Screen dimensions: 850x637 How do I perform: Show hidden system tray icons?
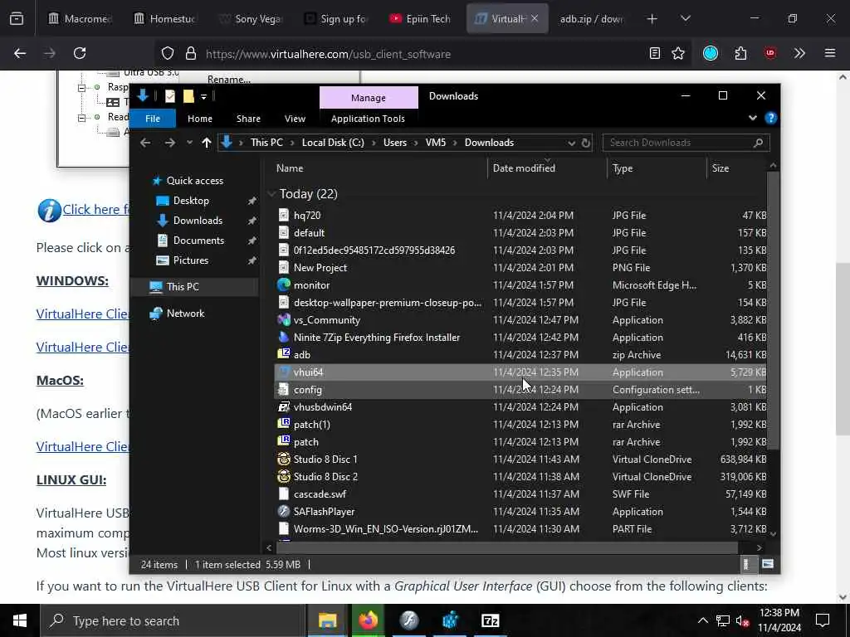pos(702,620)
